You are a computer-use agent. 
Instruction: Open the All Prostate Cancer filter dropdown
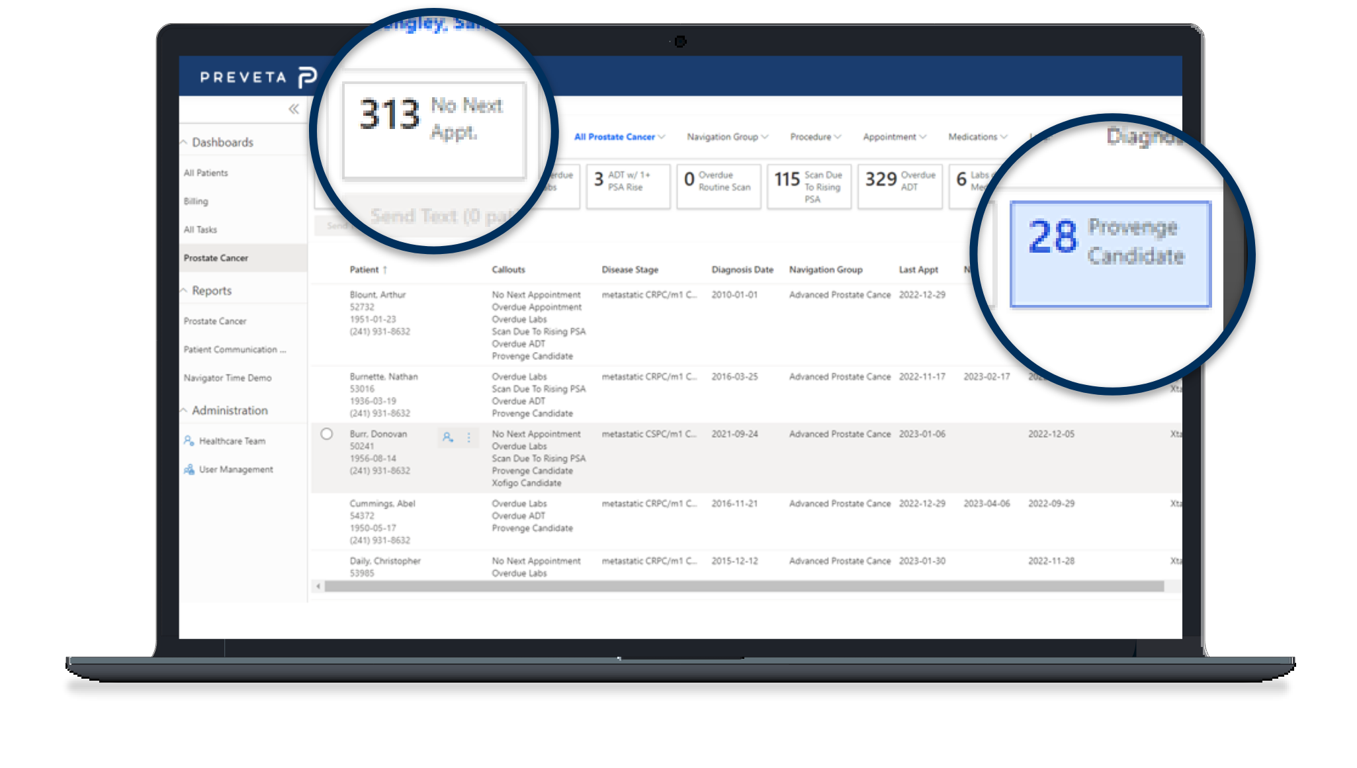(x=619, y=137)
